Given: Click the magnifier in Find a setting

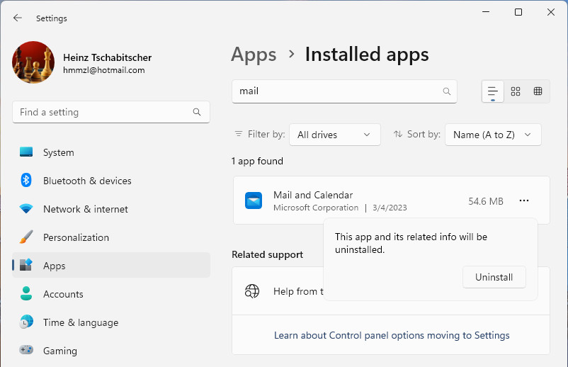Looking at the screenshot, I should pyautogui.click(x=197, y=112).
